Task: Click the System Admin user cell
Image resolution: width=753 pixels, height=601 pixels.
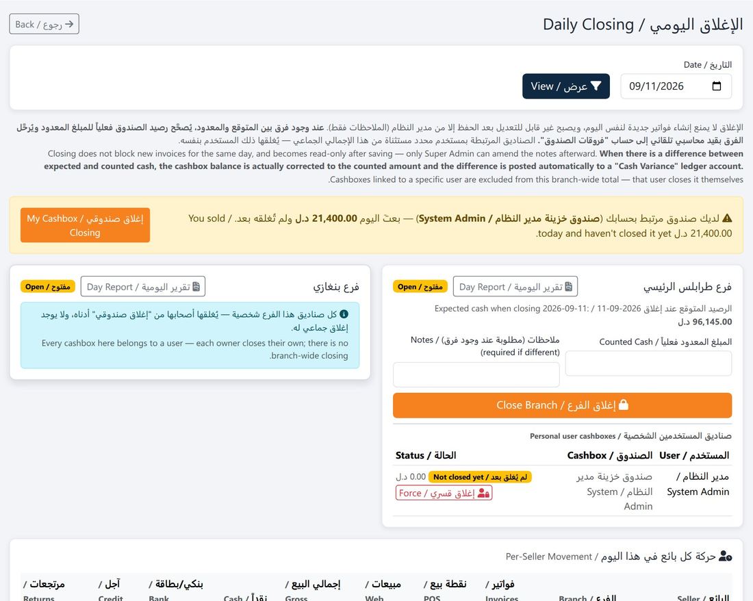Action: click(x=698, y=484)
